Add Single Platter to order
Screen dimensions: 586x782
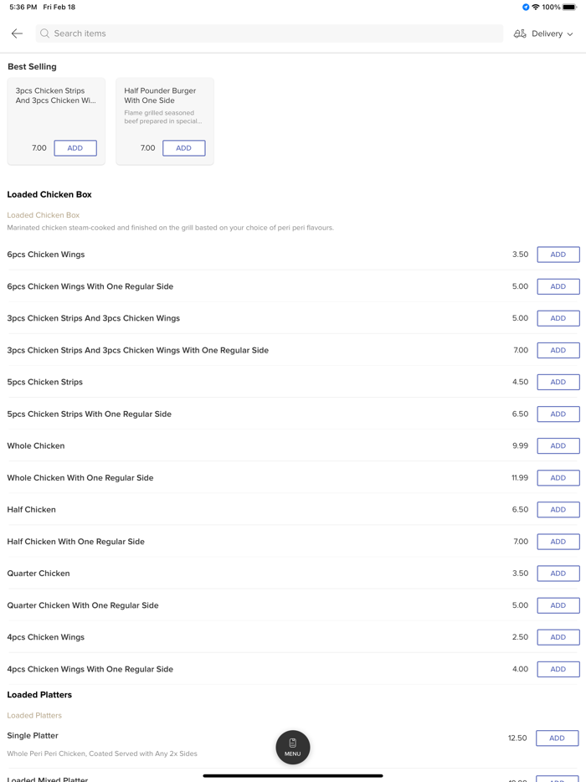[557, 738]
